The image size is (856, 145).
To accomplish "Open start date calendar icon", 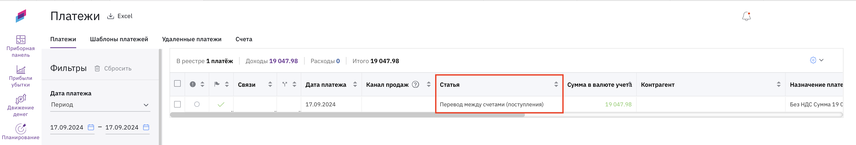I will click(91, 127).
